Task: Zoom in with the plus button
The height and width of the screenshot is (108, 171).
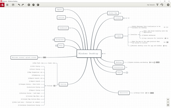Action: (168, 99)
